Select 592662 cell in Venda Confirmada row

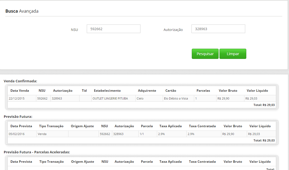point(43,98)
